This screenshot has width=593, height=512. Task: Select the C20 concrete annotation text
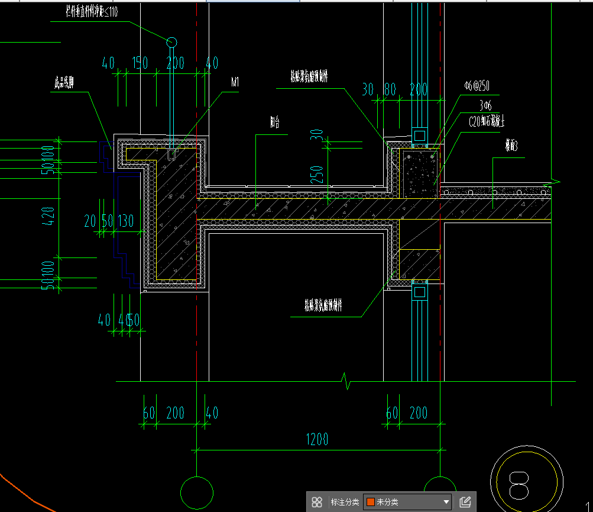click(487, 121)
